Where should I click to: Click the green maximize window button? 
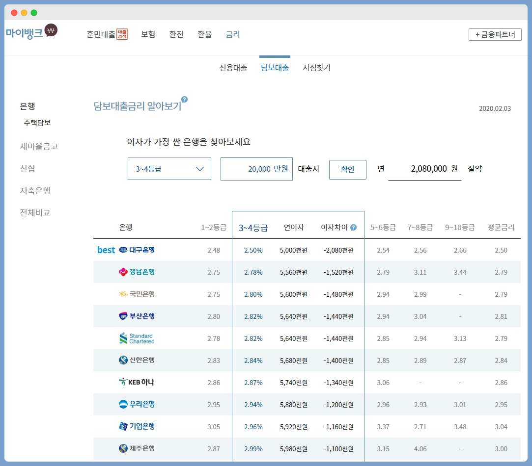click(34, 13)
